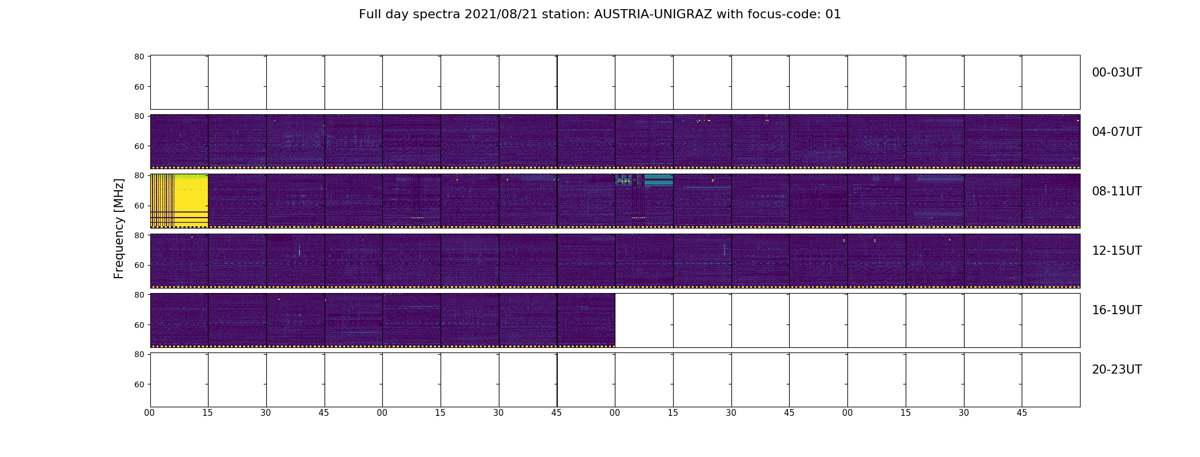This screenshot has width=1200, height=457.
Task: Click the saturated yellow block in the 08-11UT row
Action: click(x=179, y=201)
